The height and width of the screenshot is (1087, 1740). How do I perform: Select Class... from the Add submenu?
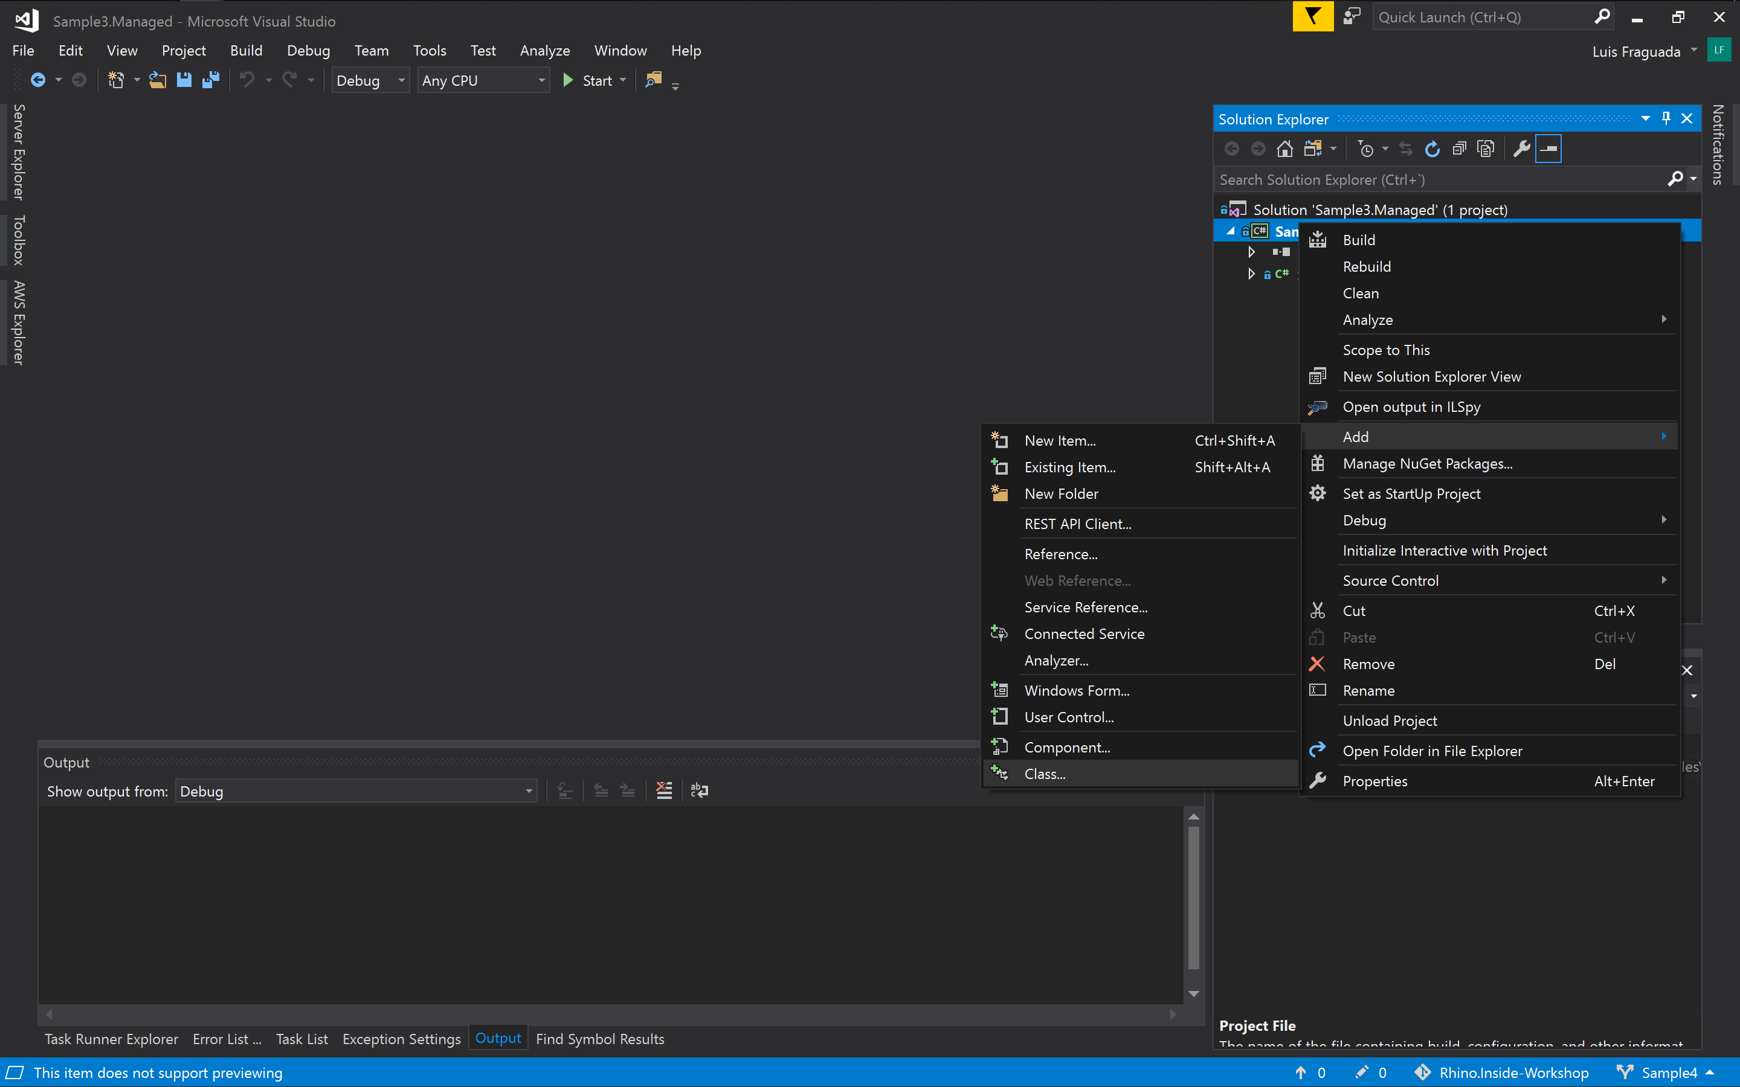[x=1045, y=774]
